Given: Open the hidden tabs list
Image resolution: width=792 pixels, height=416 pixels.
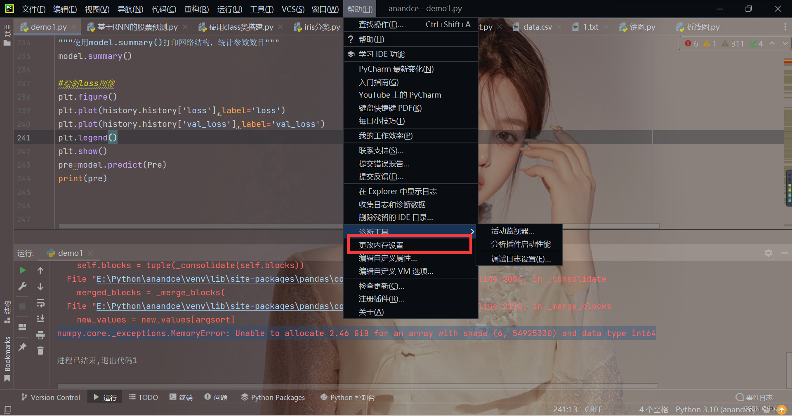Looking at the screenshot, I should pos(785,26).
